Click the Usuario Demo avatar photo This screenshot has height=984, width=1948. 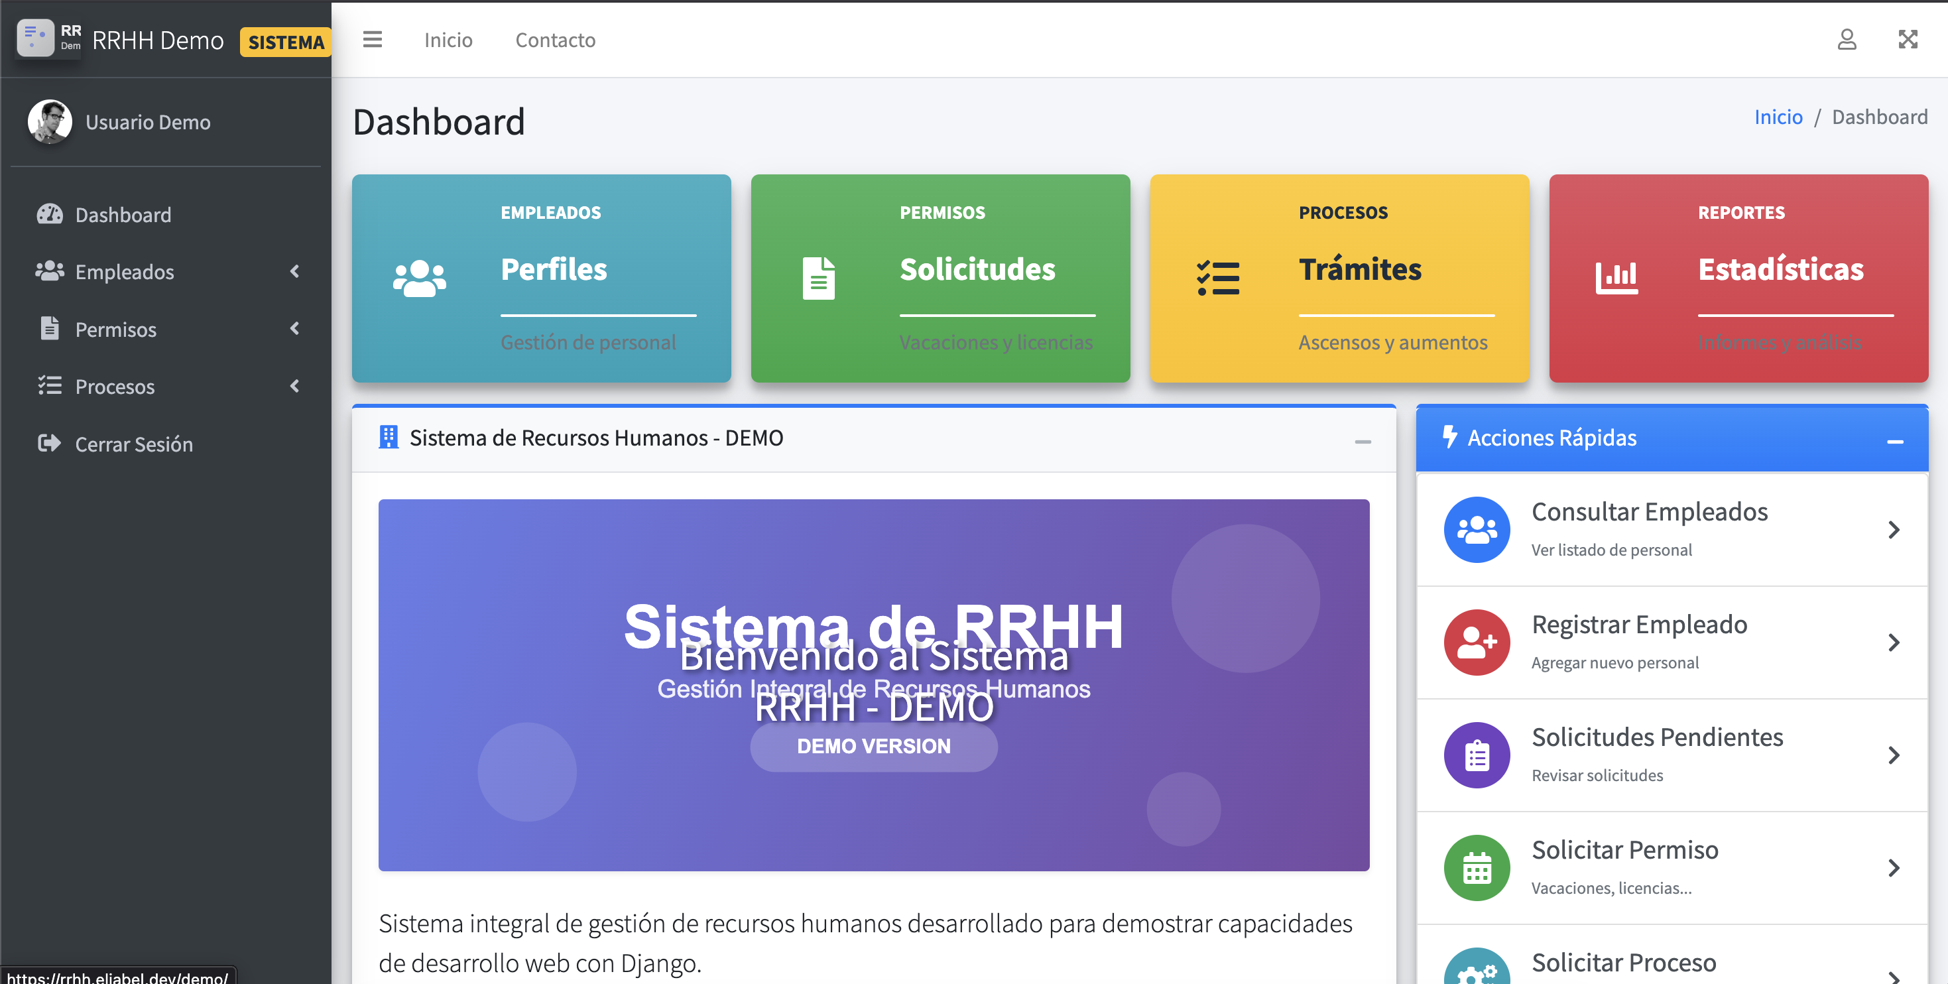click(50, 122)
